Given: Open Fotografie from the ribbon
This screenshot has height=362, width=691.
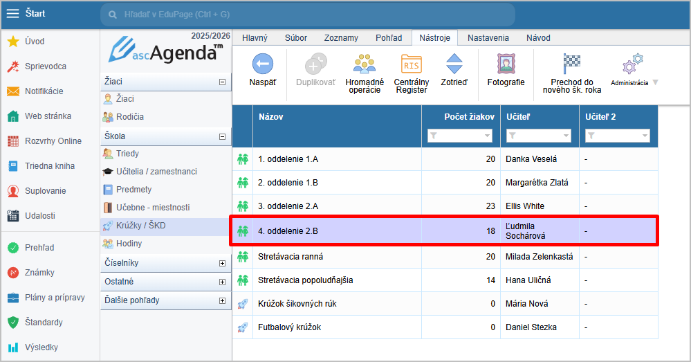Looking at the screenshot, I should 506,65.
